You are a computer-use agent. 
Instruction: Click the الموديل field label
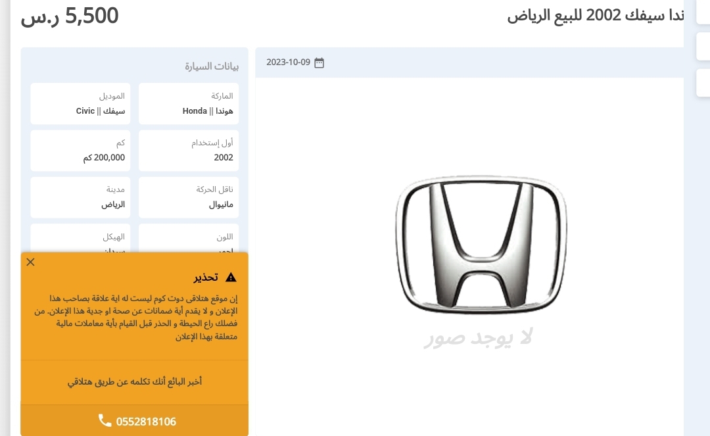(x=112, y=96)
